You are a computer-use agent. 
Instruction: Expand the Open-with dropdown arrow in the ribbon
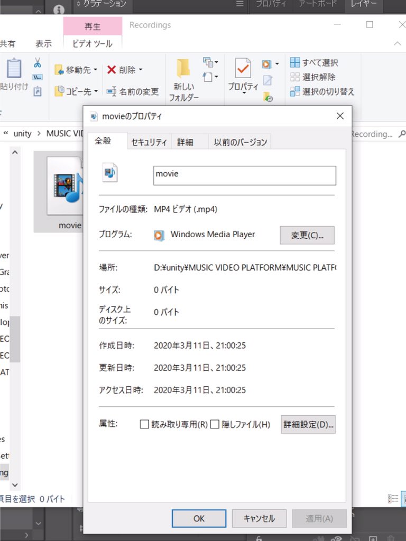click(x=277, y=64)
